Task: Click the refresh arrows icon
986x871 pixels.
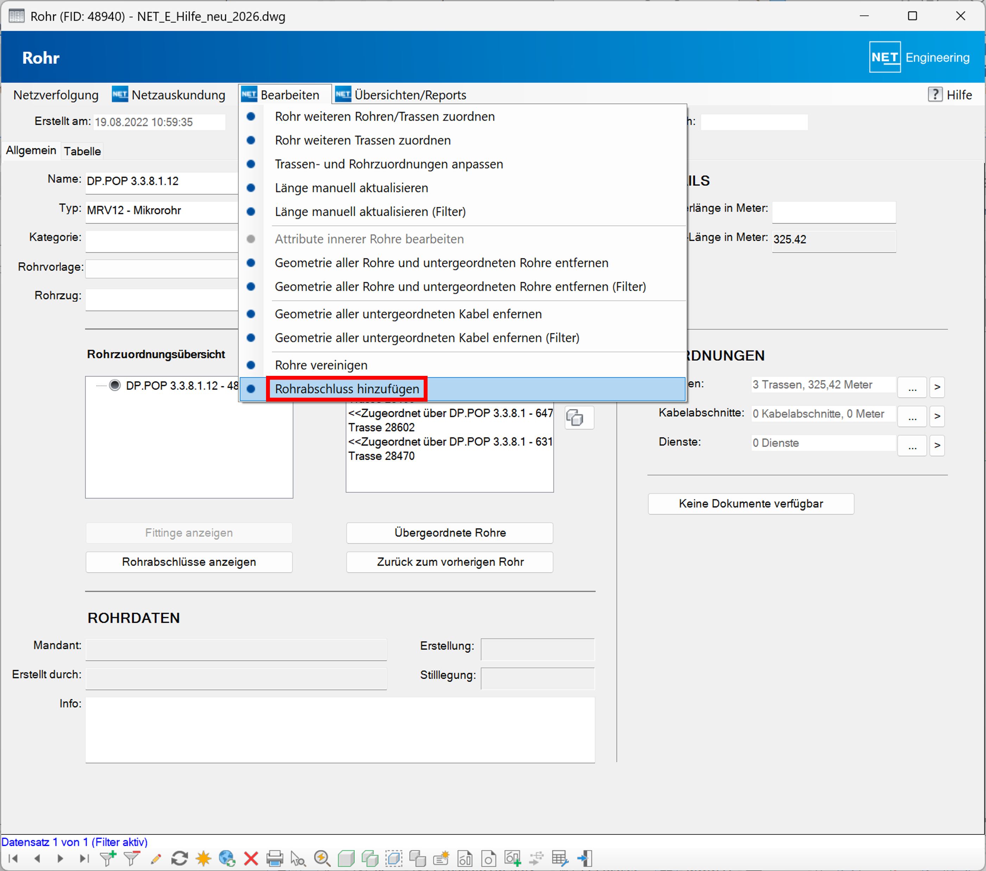Action: (179, 858)
